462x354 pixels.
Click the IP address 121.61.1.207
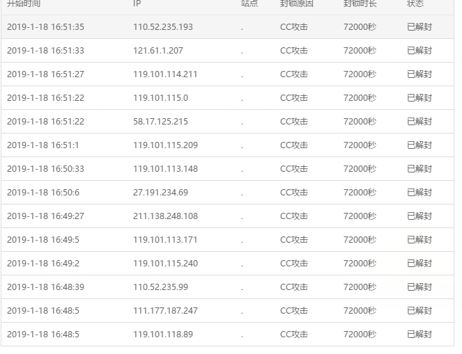tap(158, 51)
